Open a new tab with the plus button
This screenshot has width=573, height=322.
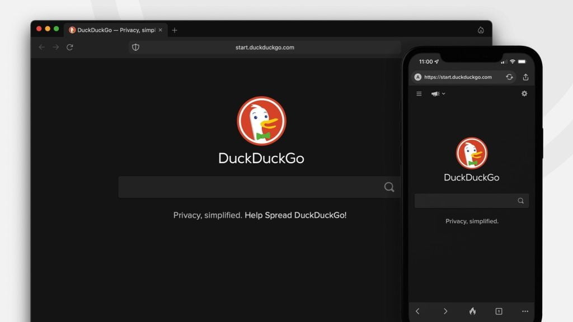(x=175, y=30)
